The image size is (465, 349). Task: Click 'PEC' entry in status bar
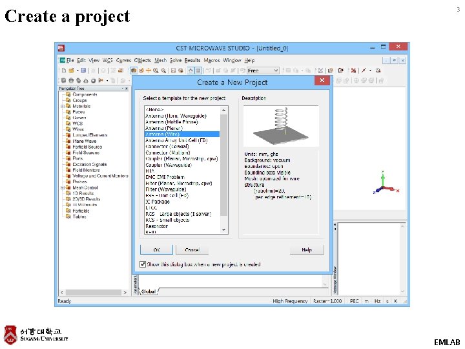point(354,301)
